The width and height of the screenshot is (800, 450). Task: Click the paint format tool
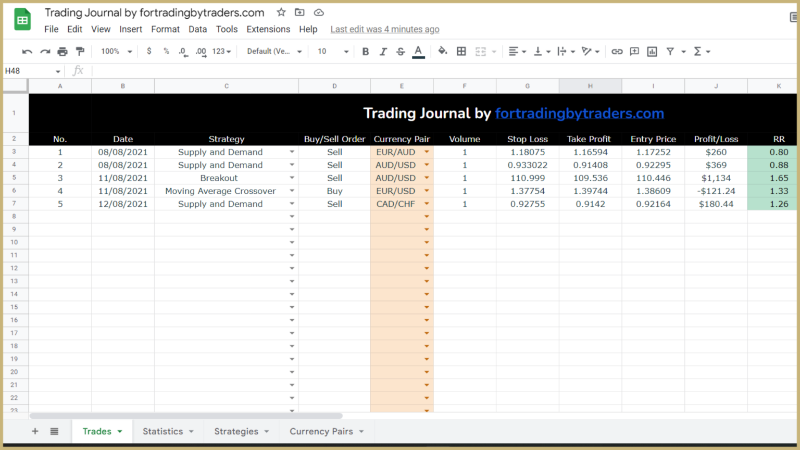(80, 51)
